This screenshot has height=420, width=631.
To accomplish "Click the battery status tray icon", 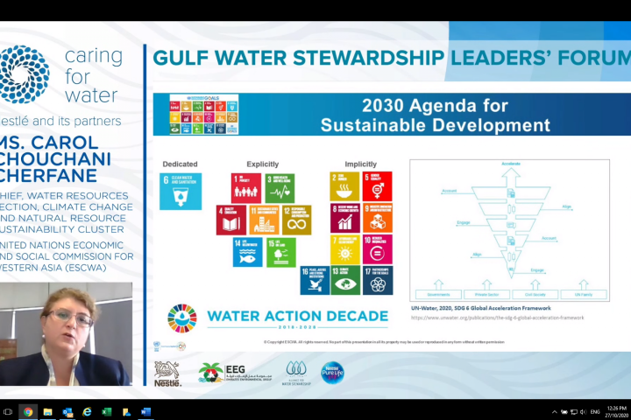I will 564,412.
